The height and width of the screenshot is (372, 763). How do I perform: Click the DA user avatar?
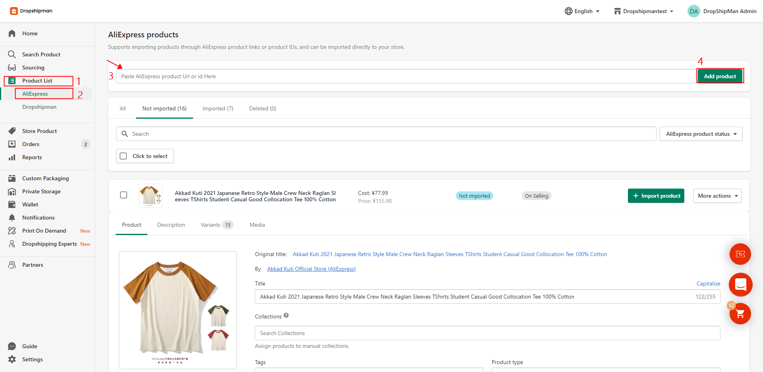point(693,11)
